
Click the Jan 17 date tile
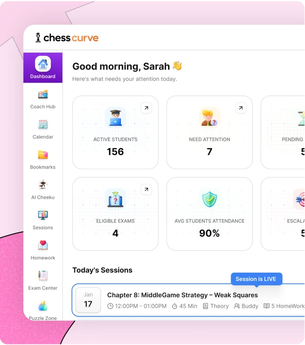click(x=88, y=300)
